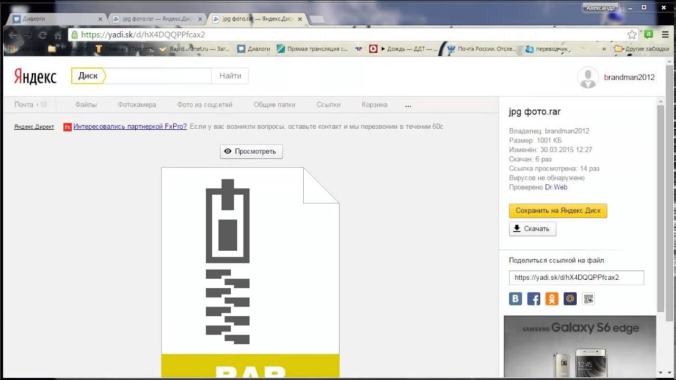
Task: Open the Фотокамера section
Action: pyautogui.click(x=137, y=104)
